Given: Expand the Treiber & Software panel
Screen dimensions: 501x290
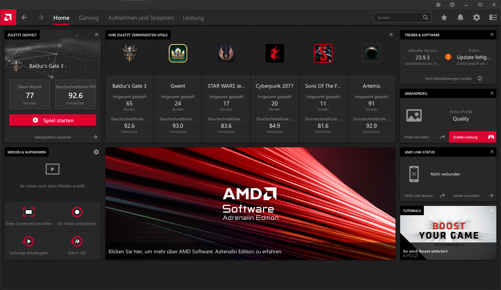Looking at the screenshot, I should 491,35.
